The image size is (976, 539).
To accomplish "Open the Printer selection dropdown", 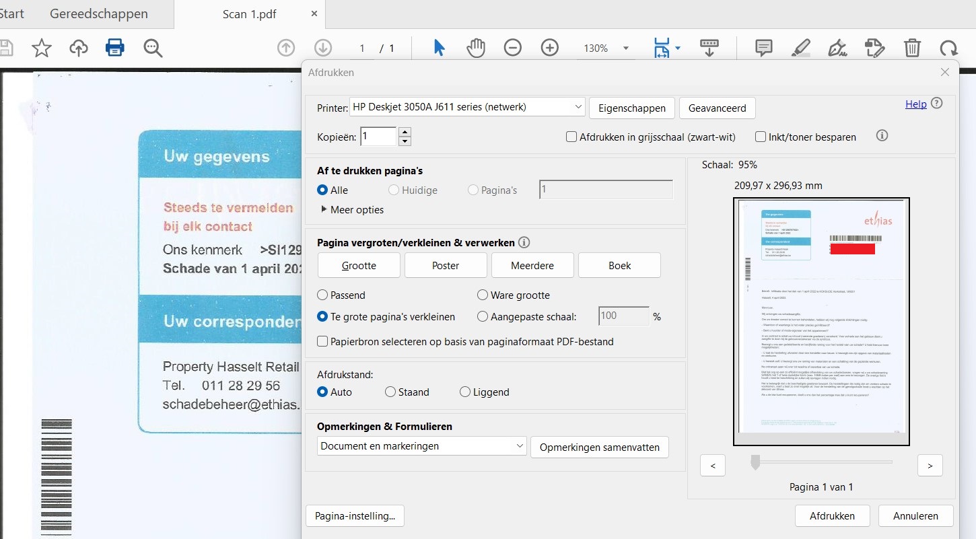I will pos(467,107).
